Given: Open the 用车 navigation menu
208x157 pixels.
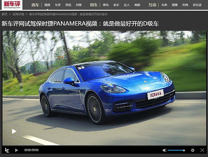Looking at the screenshot, I should coord(94,5).
